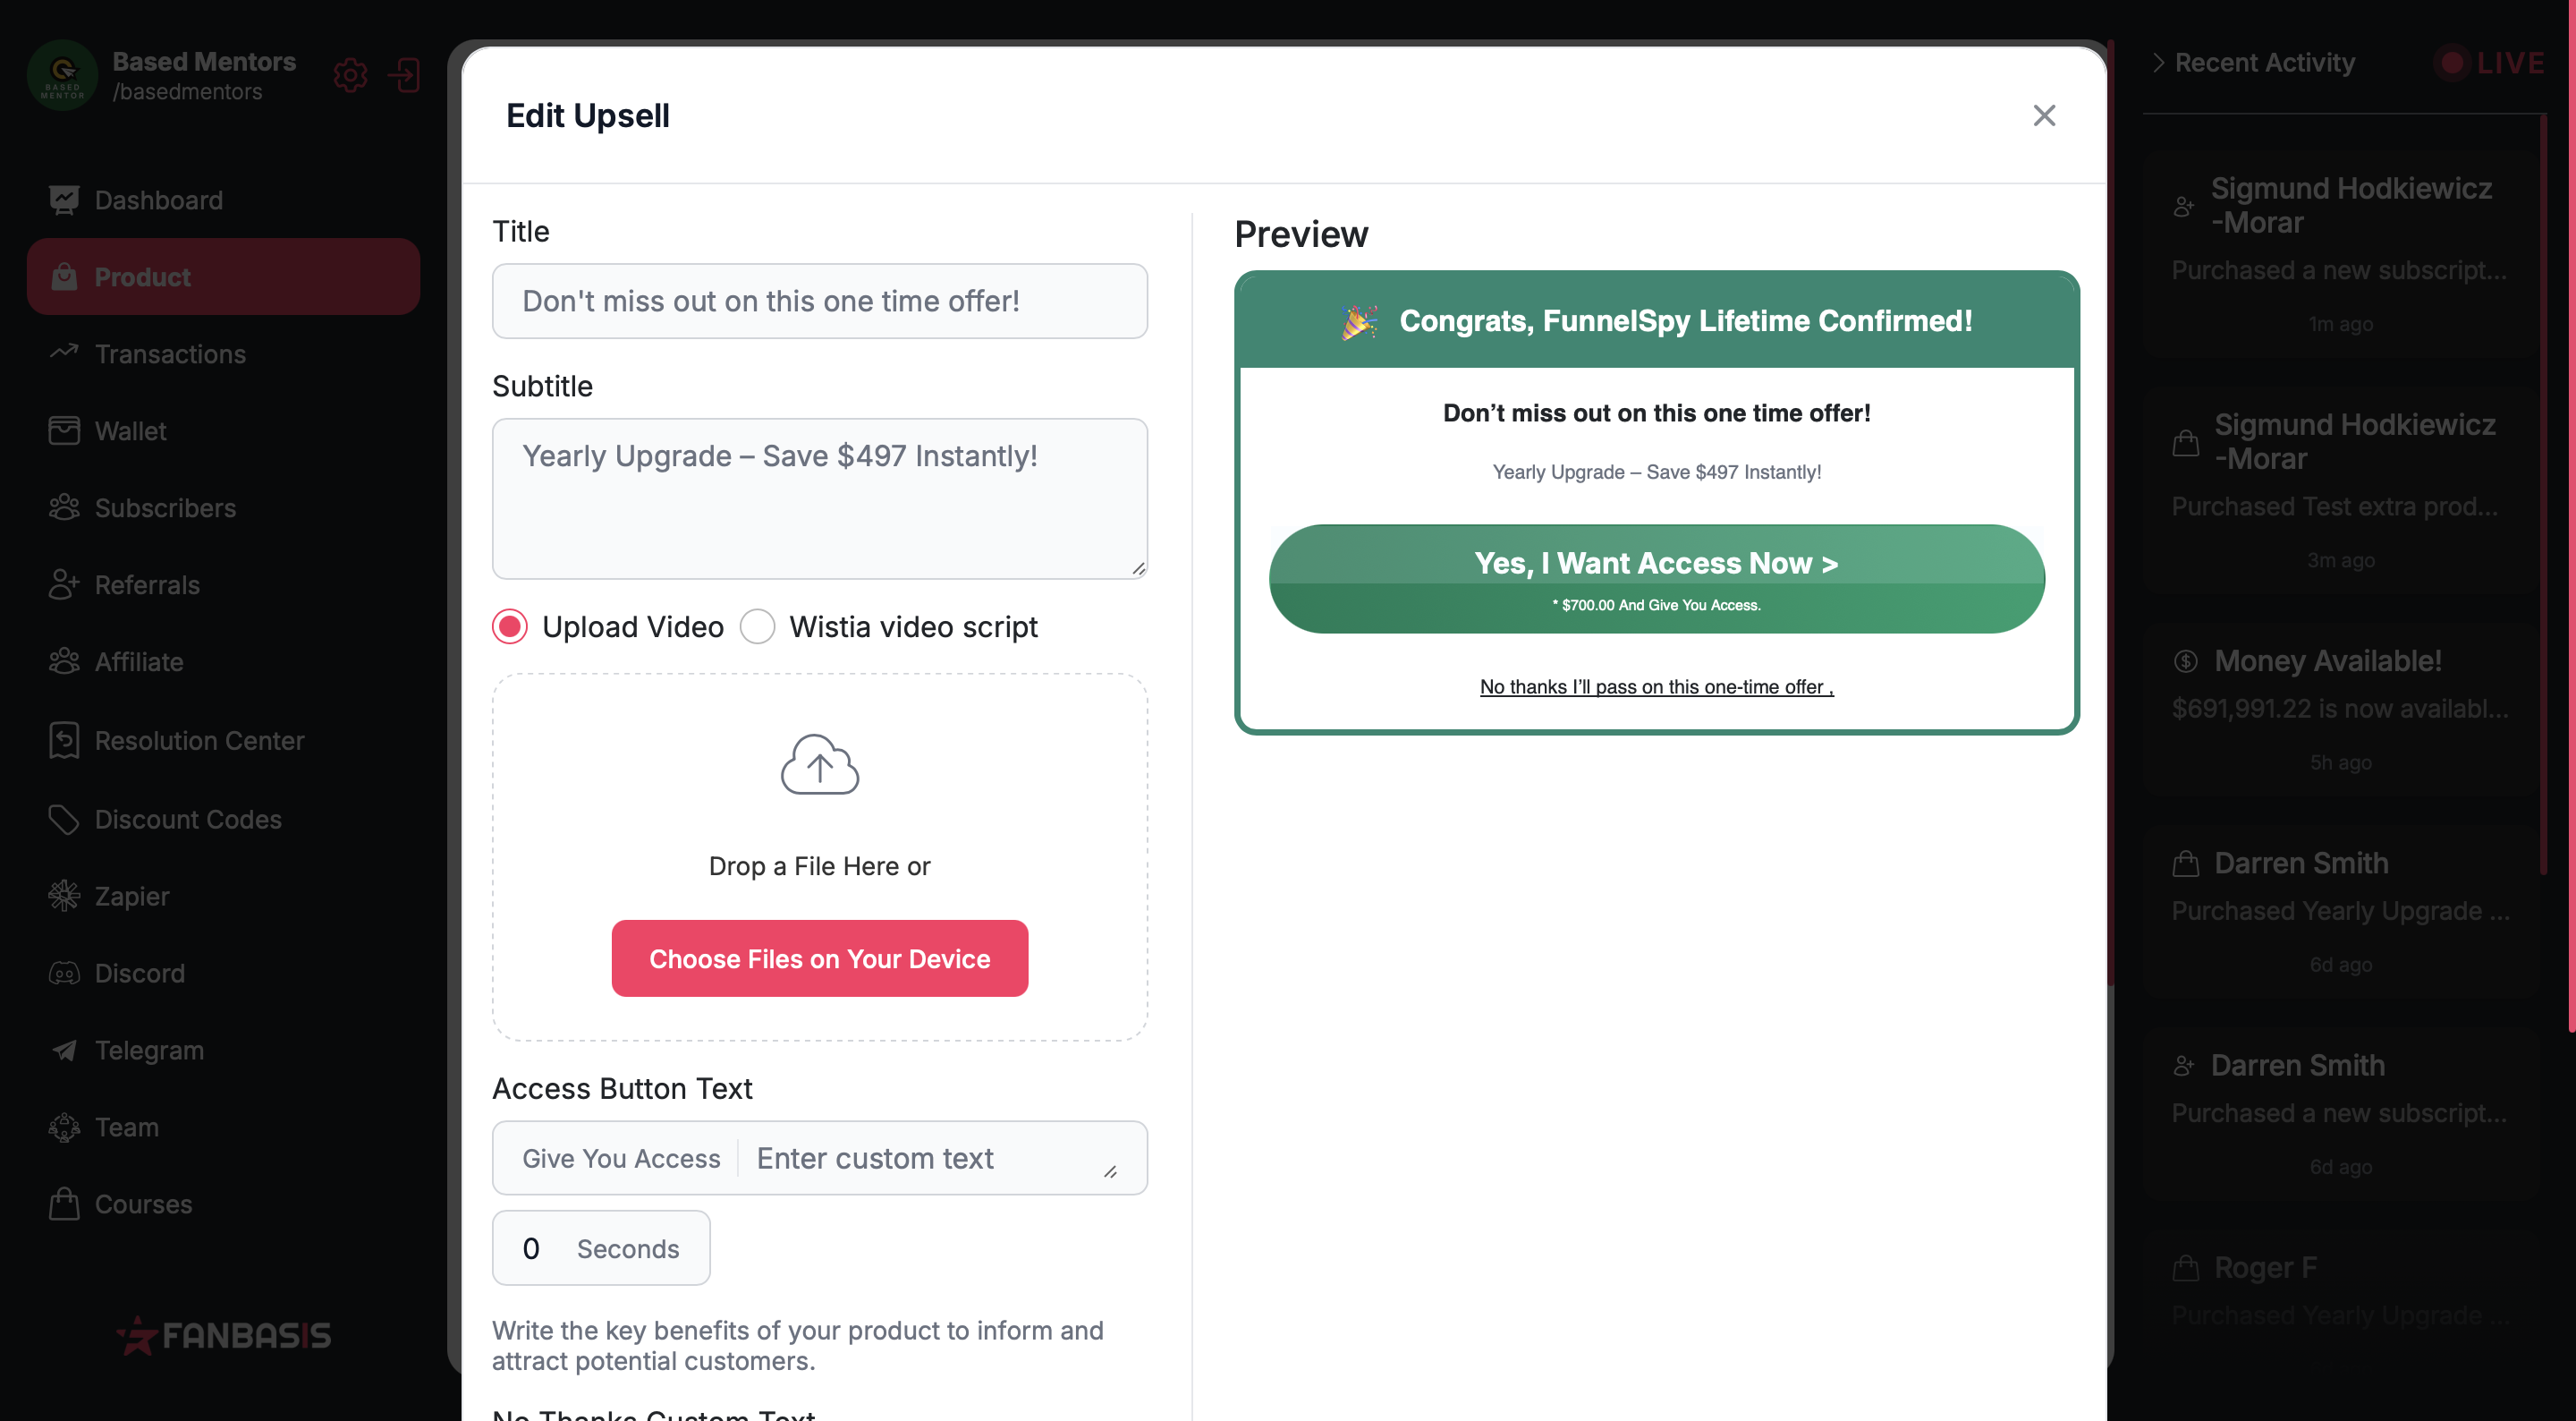Click the Zapier icon in sidebar

click(64, 896)
